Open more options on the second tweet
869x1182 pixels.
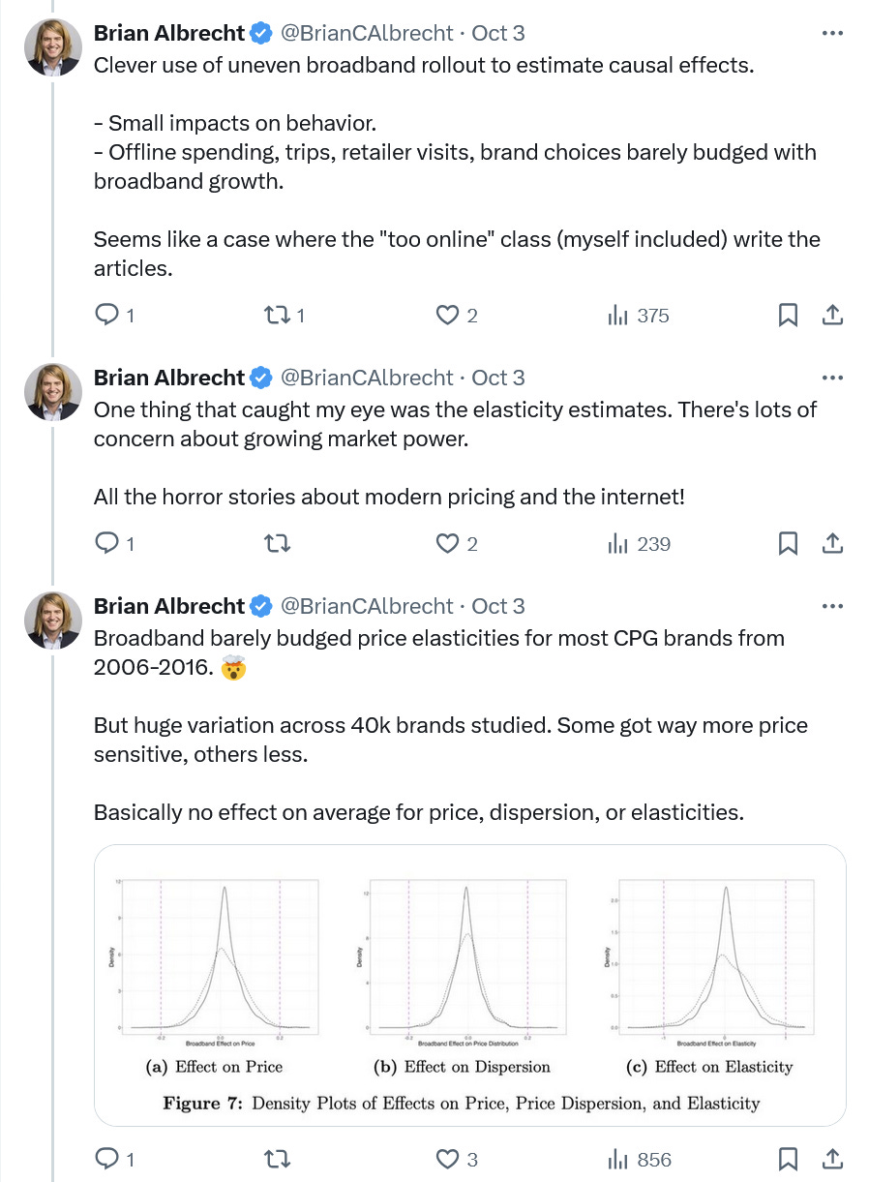pyautogui.click(x=832, y=378)
